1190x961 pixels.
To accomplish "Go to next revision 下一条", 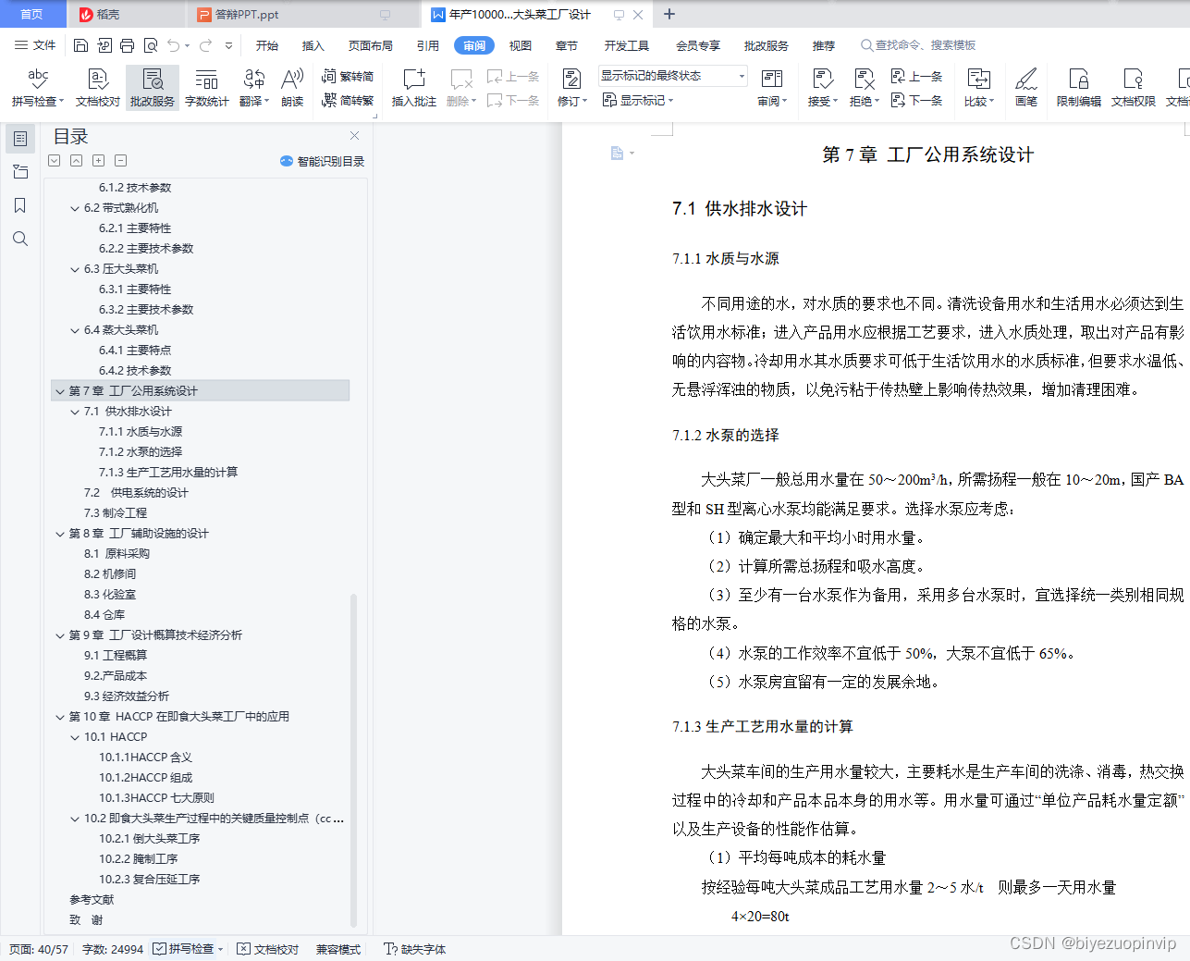I will [x=916, y=100].
